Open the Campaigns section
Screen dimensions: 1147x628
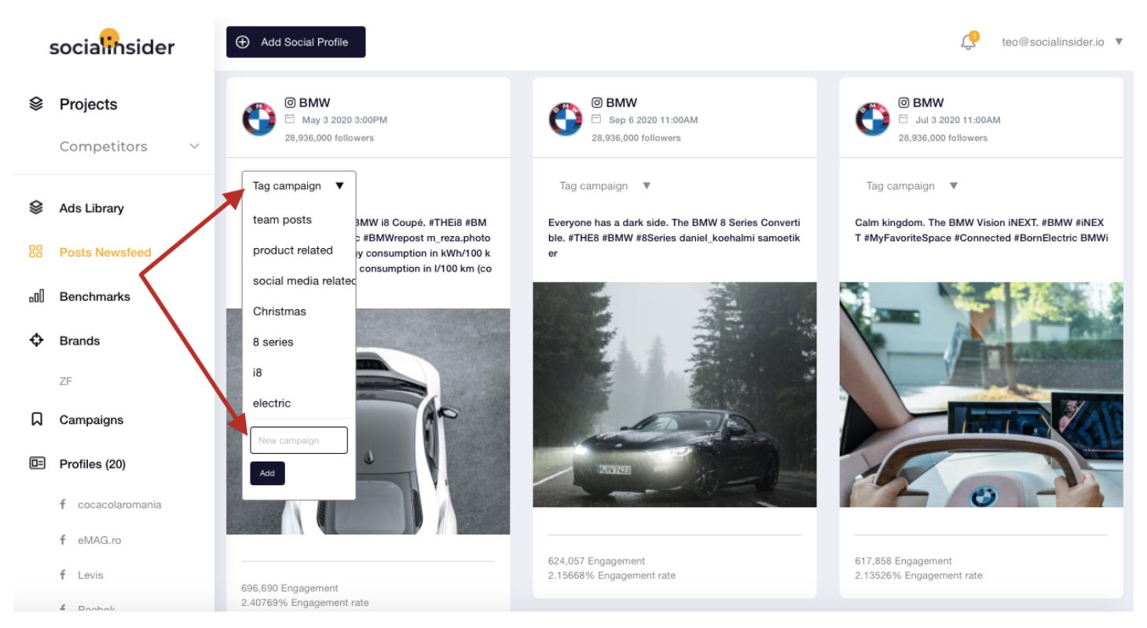[x=91, y=420]
